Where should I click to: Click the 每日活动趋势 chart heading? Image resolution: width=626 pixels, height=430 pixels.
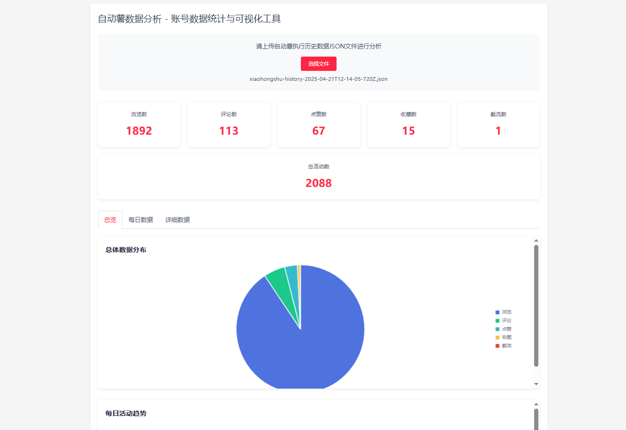(126, 413)
